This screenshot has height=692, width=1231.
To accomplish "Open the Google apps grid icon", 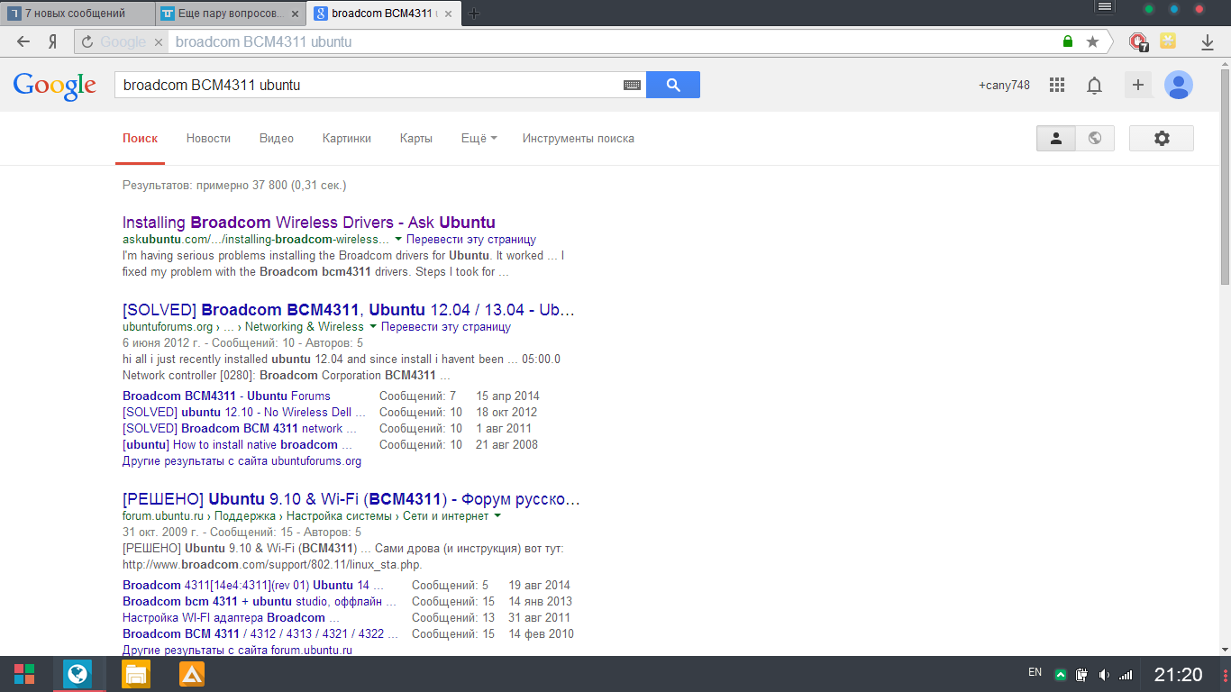I will tap(1057, 85).
